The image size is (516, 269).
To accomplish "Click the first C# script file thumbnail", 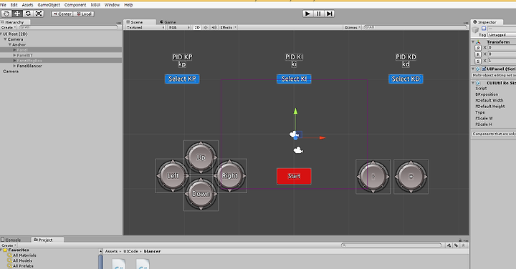I will click(119, 264).
